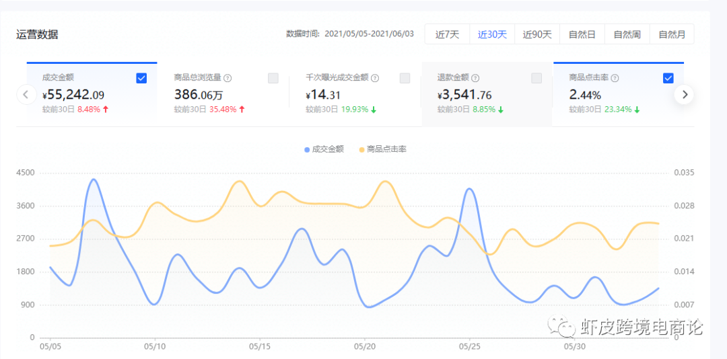Click the blue 成交金额 legend dot
Image resolution: width=727 pixels, height=359 pixels.
pos(307,149)
